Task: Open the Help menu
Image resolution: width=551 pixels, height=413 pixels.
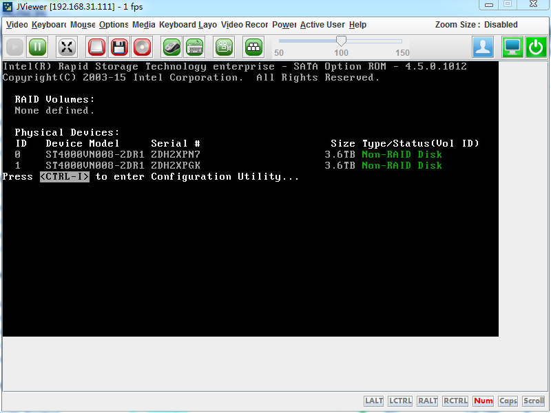Action: pos(357,25)
